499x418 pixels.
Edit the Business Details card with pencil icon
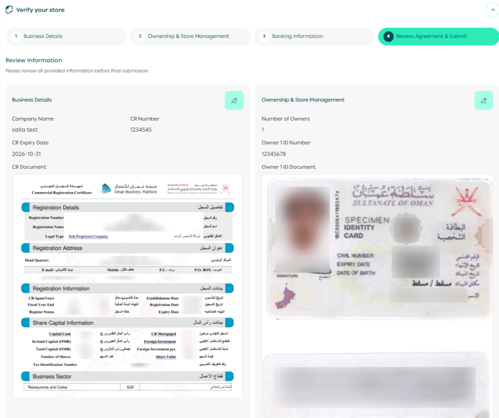tap(234, 101)
